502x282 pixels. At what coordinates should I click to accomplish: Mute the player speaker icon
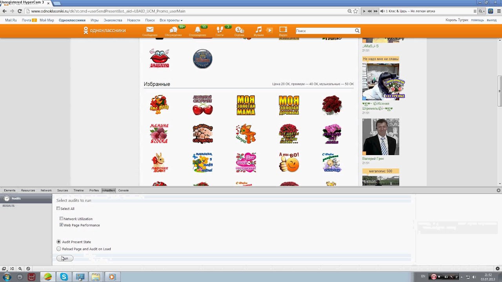click(x=382, y=11)
